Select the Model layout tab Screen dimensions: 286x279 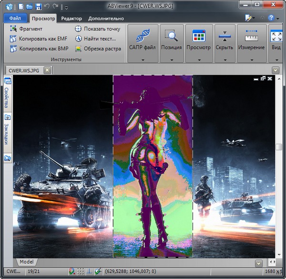click(26, 262)
